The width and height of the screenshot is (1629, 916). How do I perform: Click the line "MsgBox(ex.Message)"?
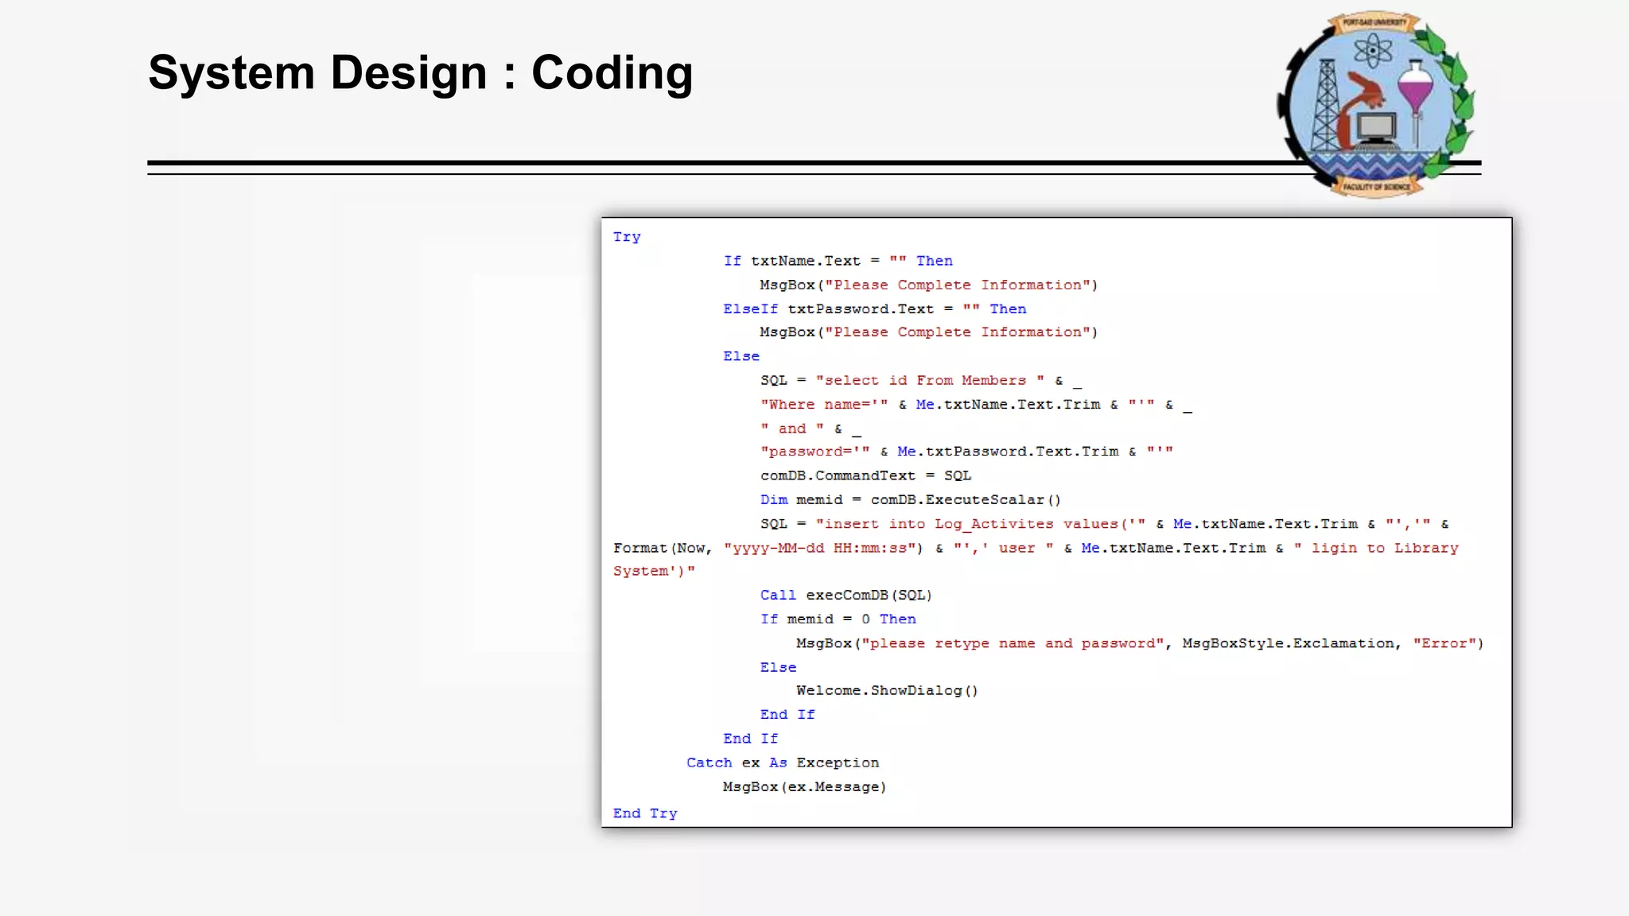point(804,786)
